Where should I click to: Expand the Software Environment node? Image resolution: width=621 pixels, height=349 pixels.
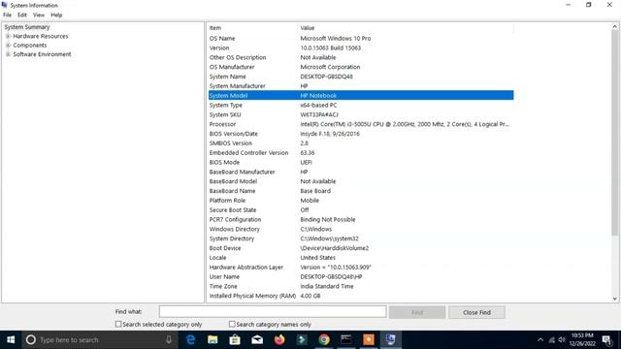(8, 54)
